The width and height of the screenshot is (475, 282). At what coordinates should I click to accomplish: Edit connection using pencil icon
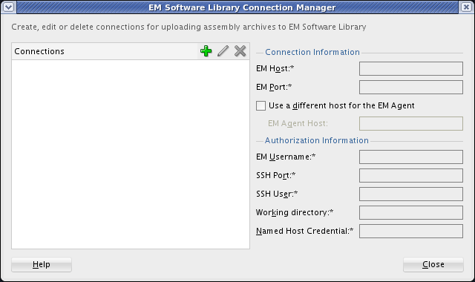(x=223, y=51)
